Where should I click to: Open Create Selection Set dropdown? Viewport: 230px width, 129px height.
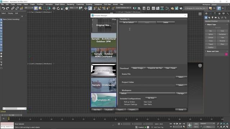click(x=123, y=8)
